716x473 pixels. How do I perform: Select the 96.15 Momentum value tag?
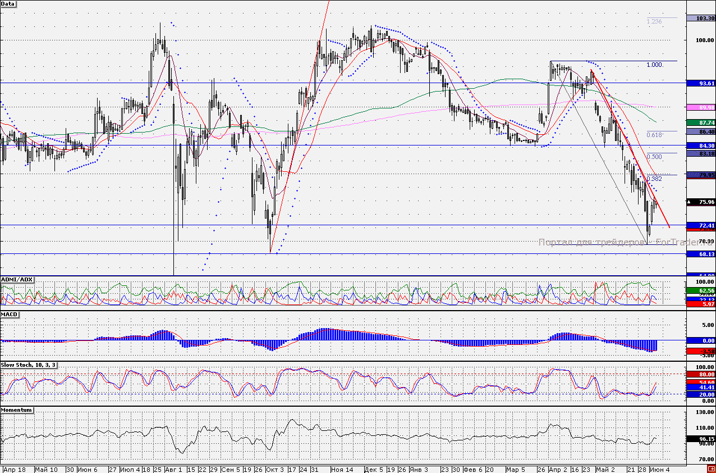pos(705,439)
